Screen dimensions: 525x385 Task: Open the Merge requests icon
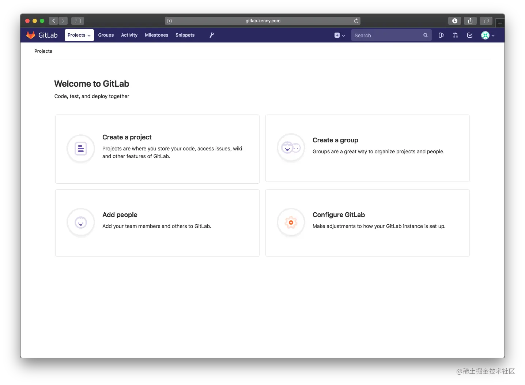pos(455,35)
